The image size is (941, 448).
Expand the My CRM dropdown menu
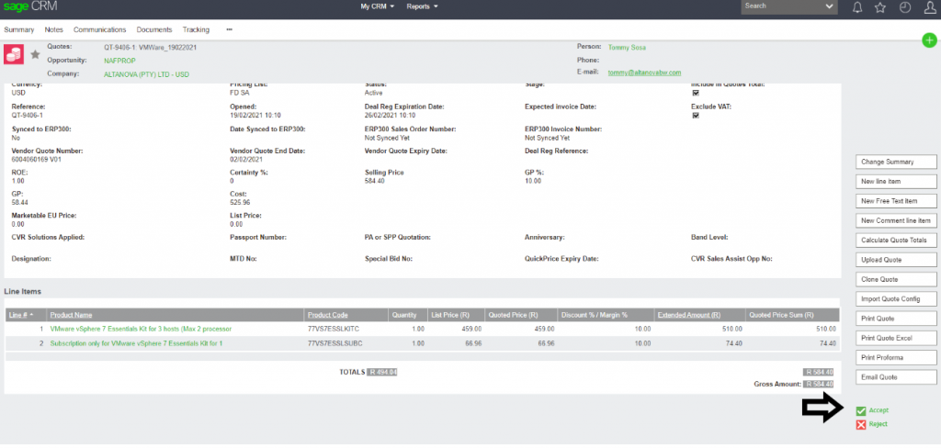point(377,6)
